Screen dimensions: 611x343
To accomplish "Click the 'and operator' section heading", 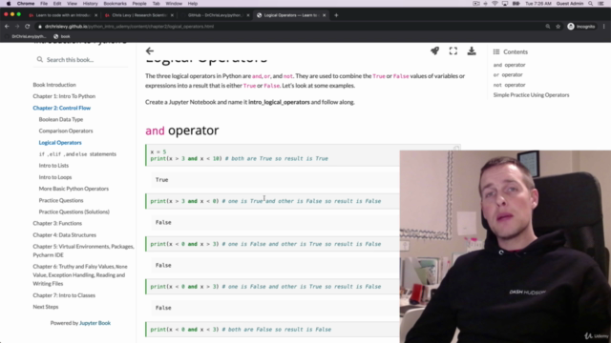I will 182,131.
